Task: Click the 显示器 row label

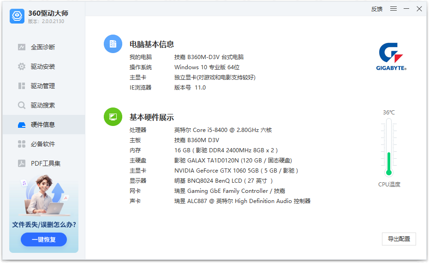Action: tap(138, 181)
